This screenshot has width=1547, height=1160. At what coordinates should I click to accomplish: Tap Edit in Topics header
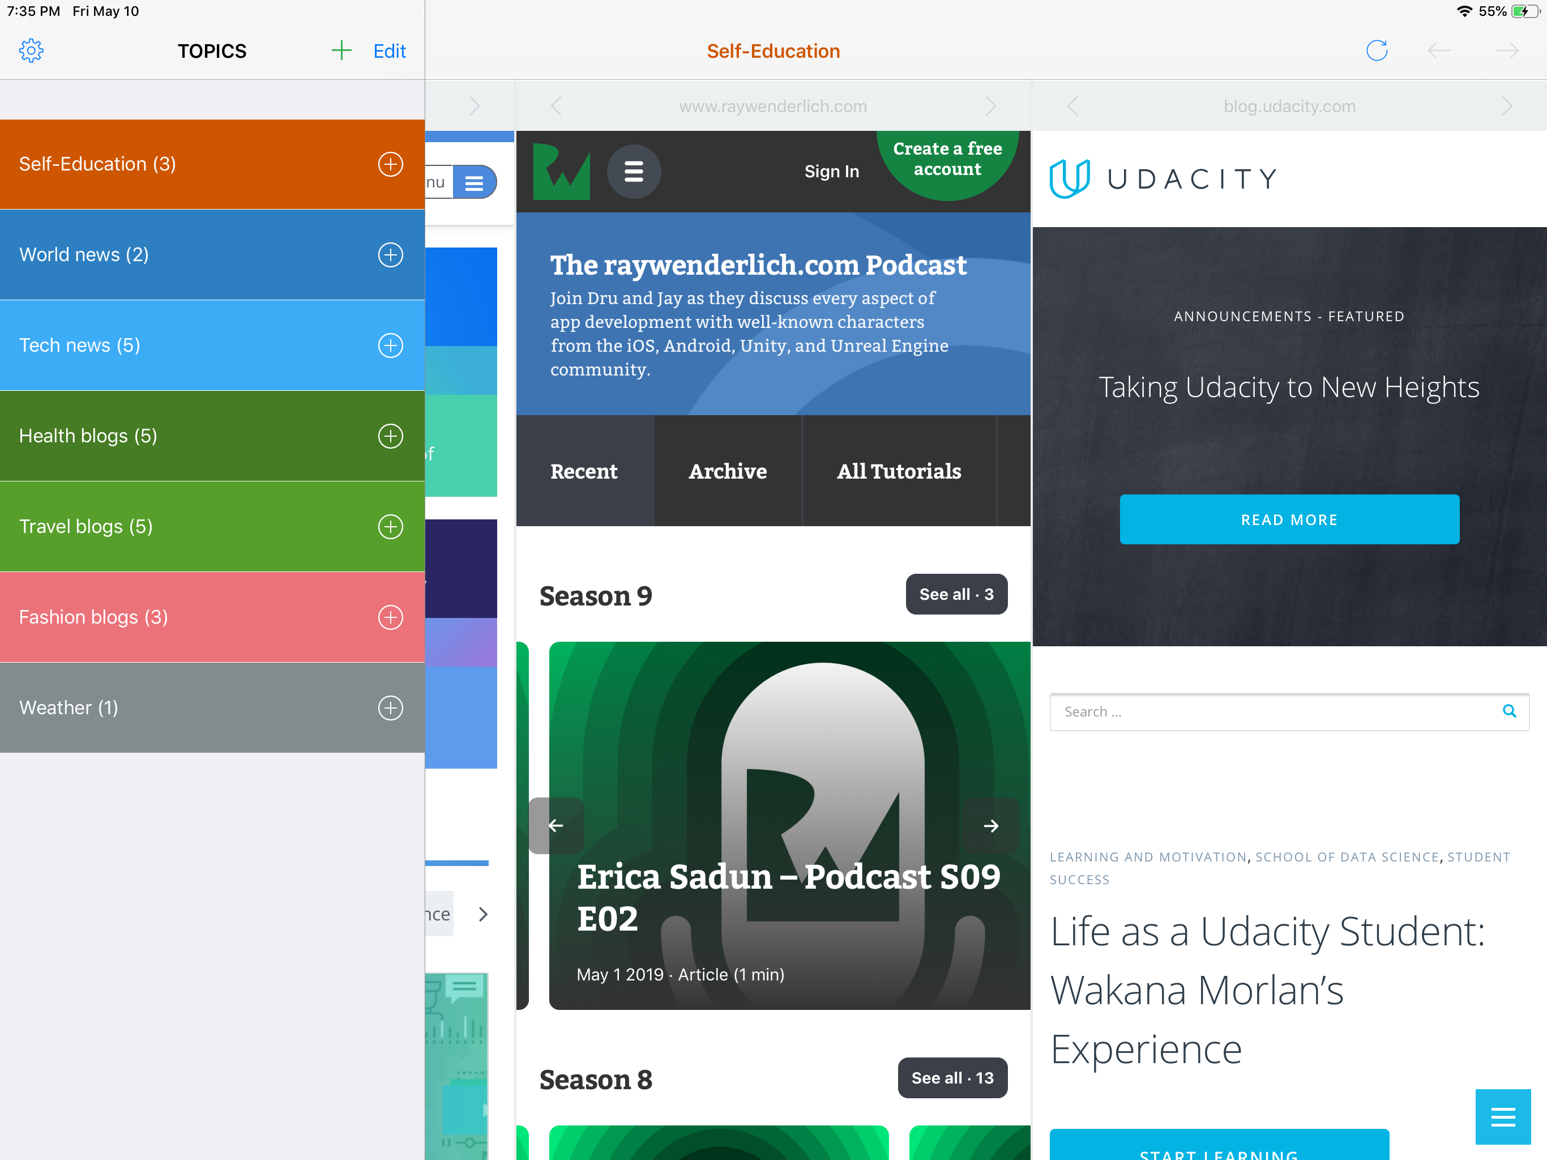[x=389, y=50]
